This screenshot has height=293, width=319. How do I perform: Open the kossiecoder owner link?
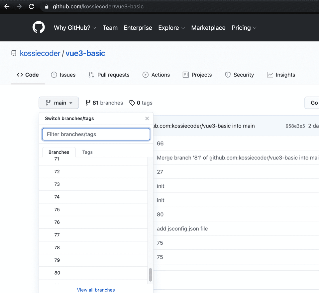coord(40,53)
